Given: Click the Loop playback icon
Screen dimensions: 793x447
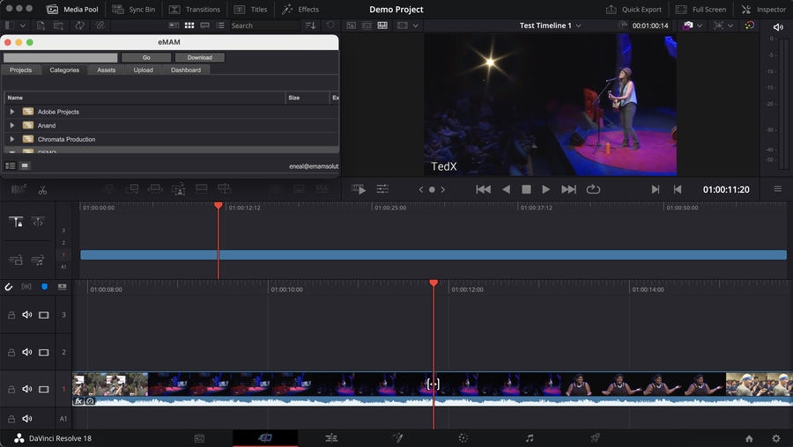Looking at the screenshot, I should 593,189.
